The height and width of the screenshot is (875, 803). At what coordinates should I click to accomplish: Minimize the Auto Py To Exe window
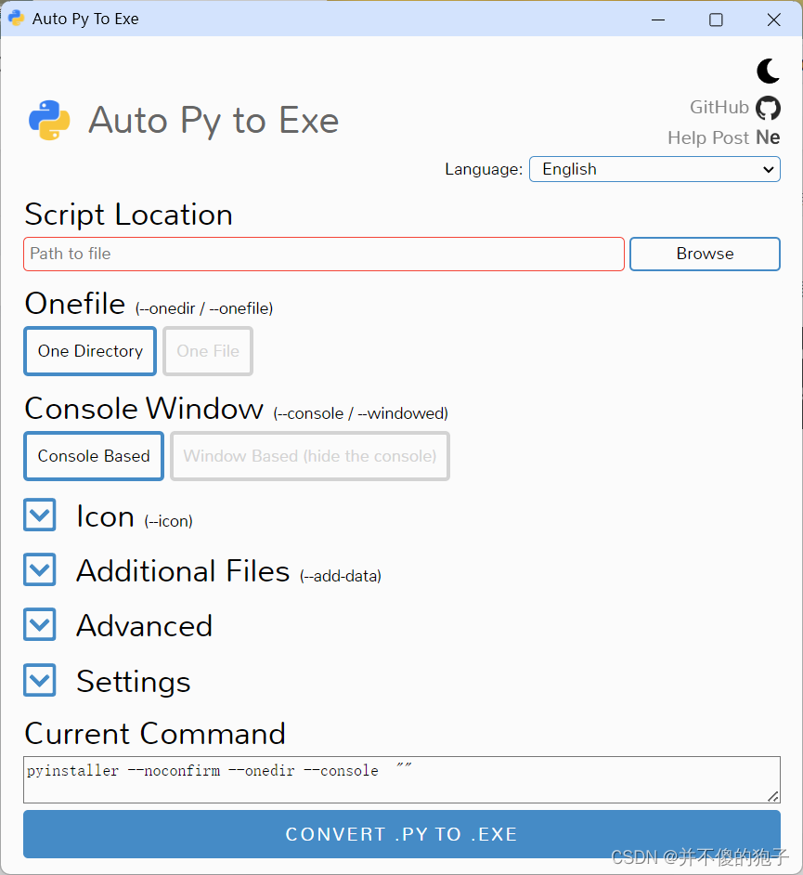[658, 20]
